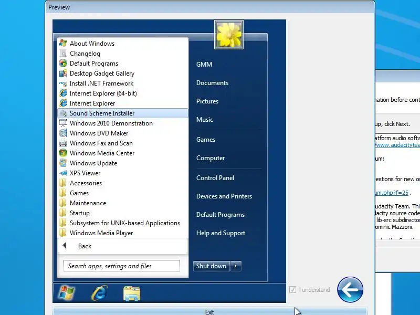The image size is (420, 315).
Task: Expand the Shut down options arrow
Action: click(x=236, y=266)
